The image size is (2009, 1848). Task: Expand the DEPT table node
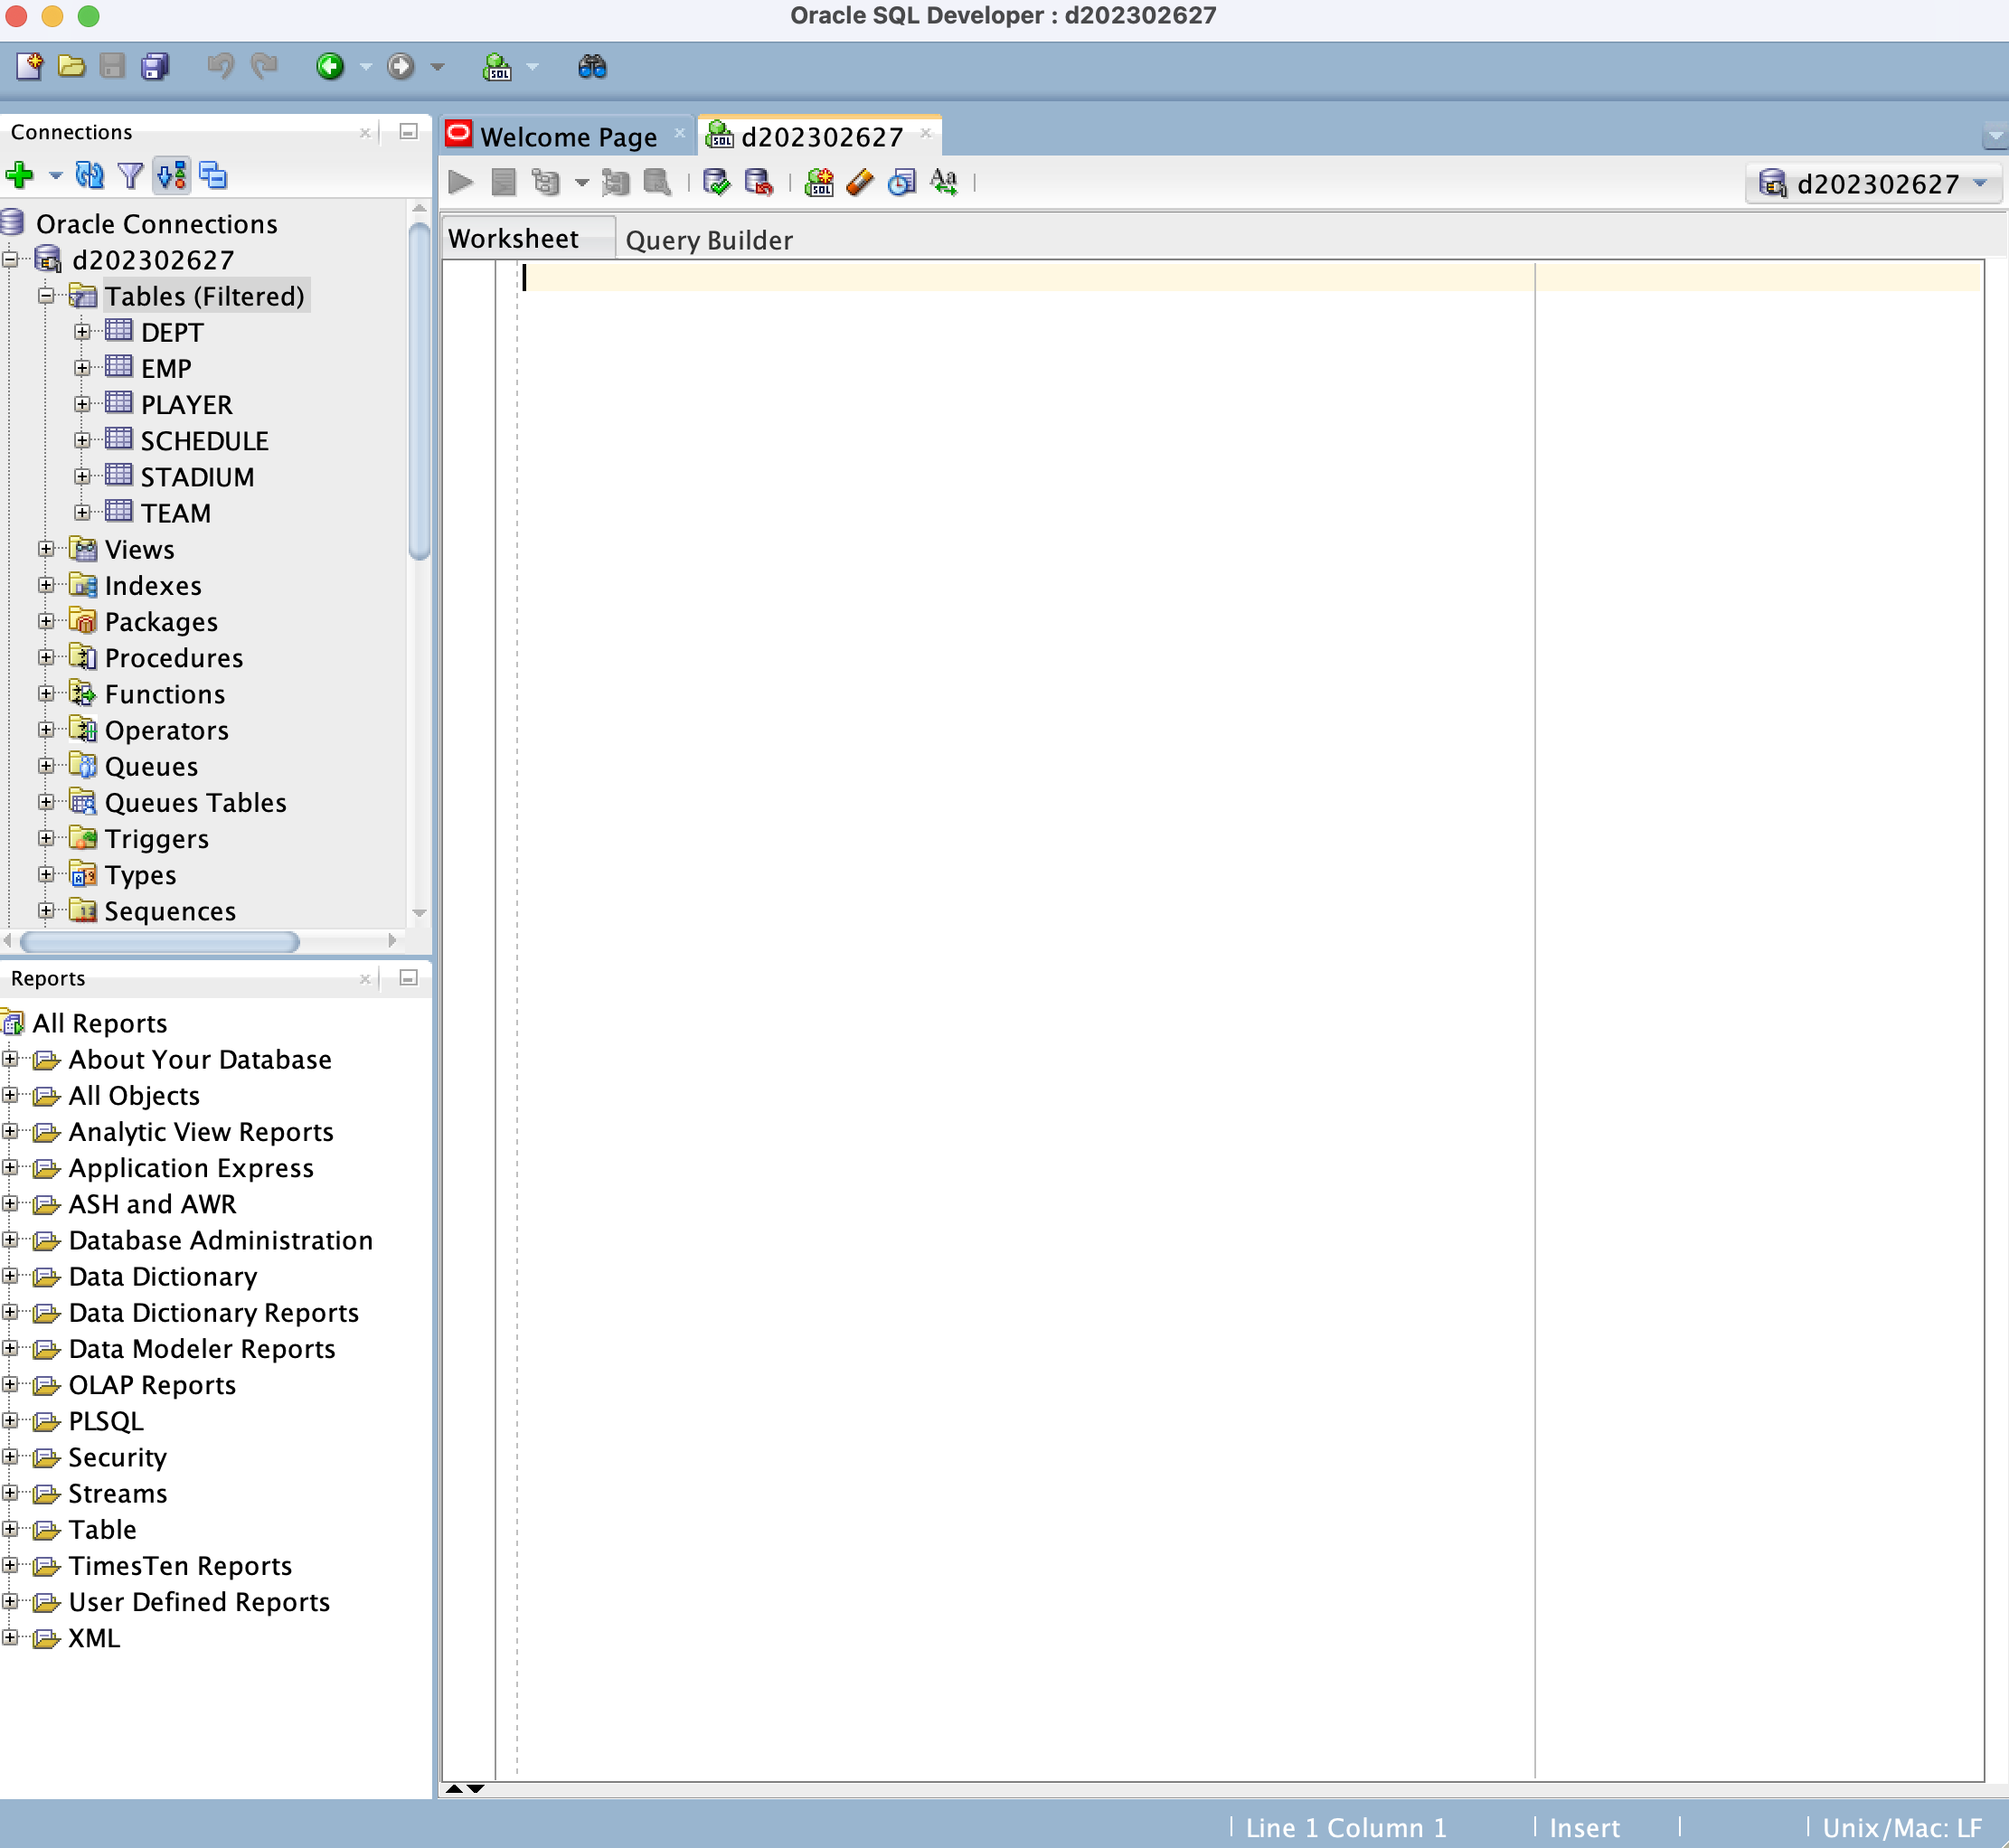[x=82, y=332]
